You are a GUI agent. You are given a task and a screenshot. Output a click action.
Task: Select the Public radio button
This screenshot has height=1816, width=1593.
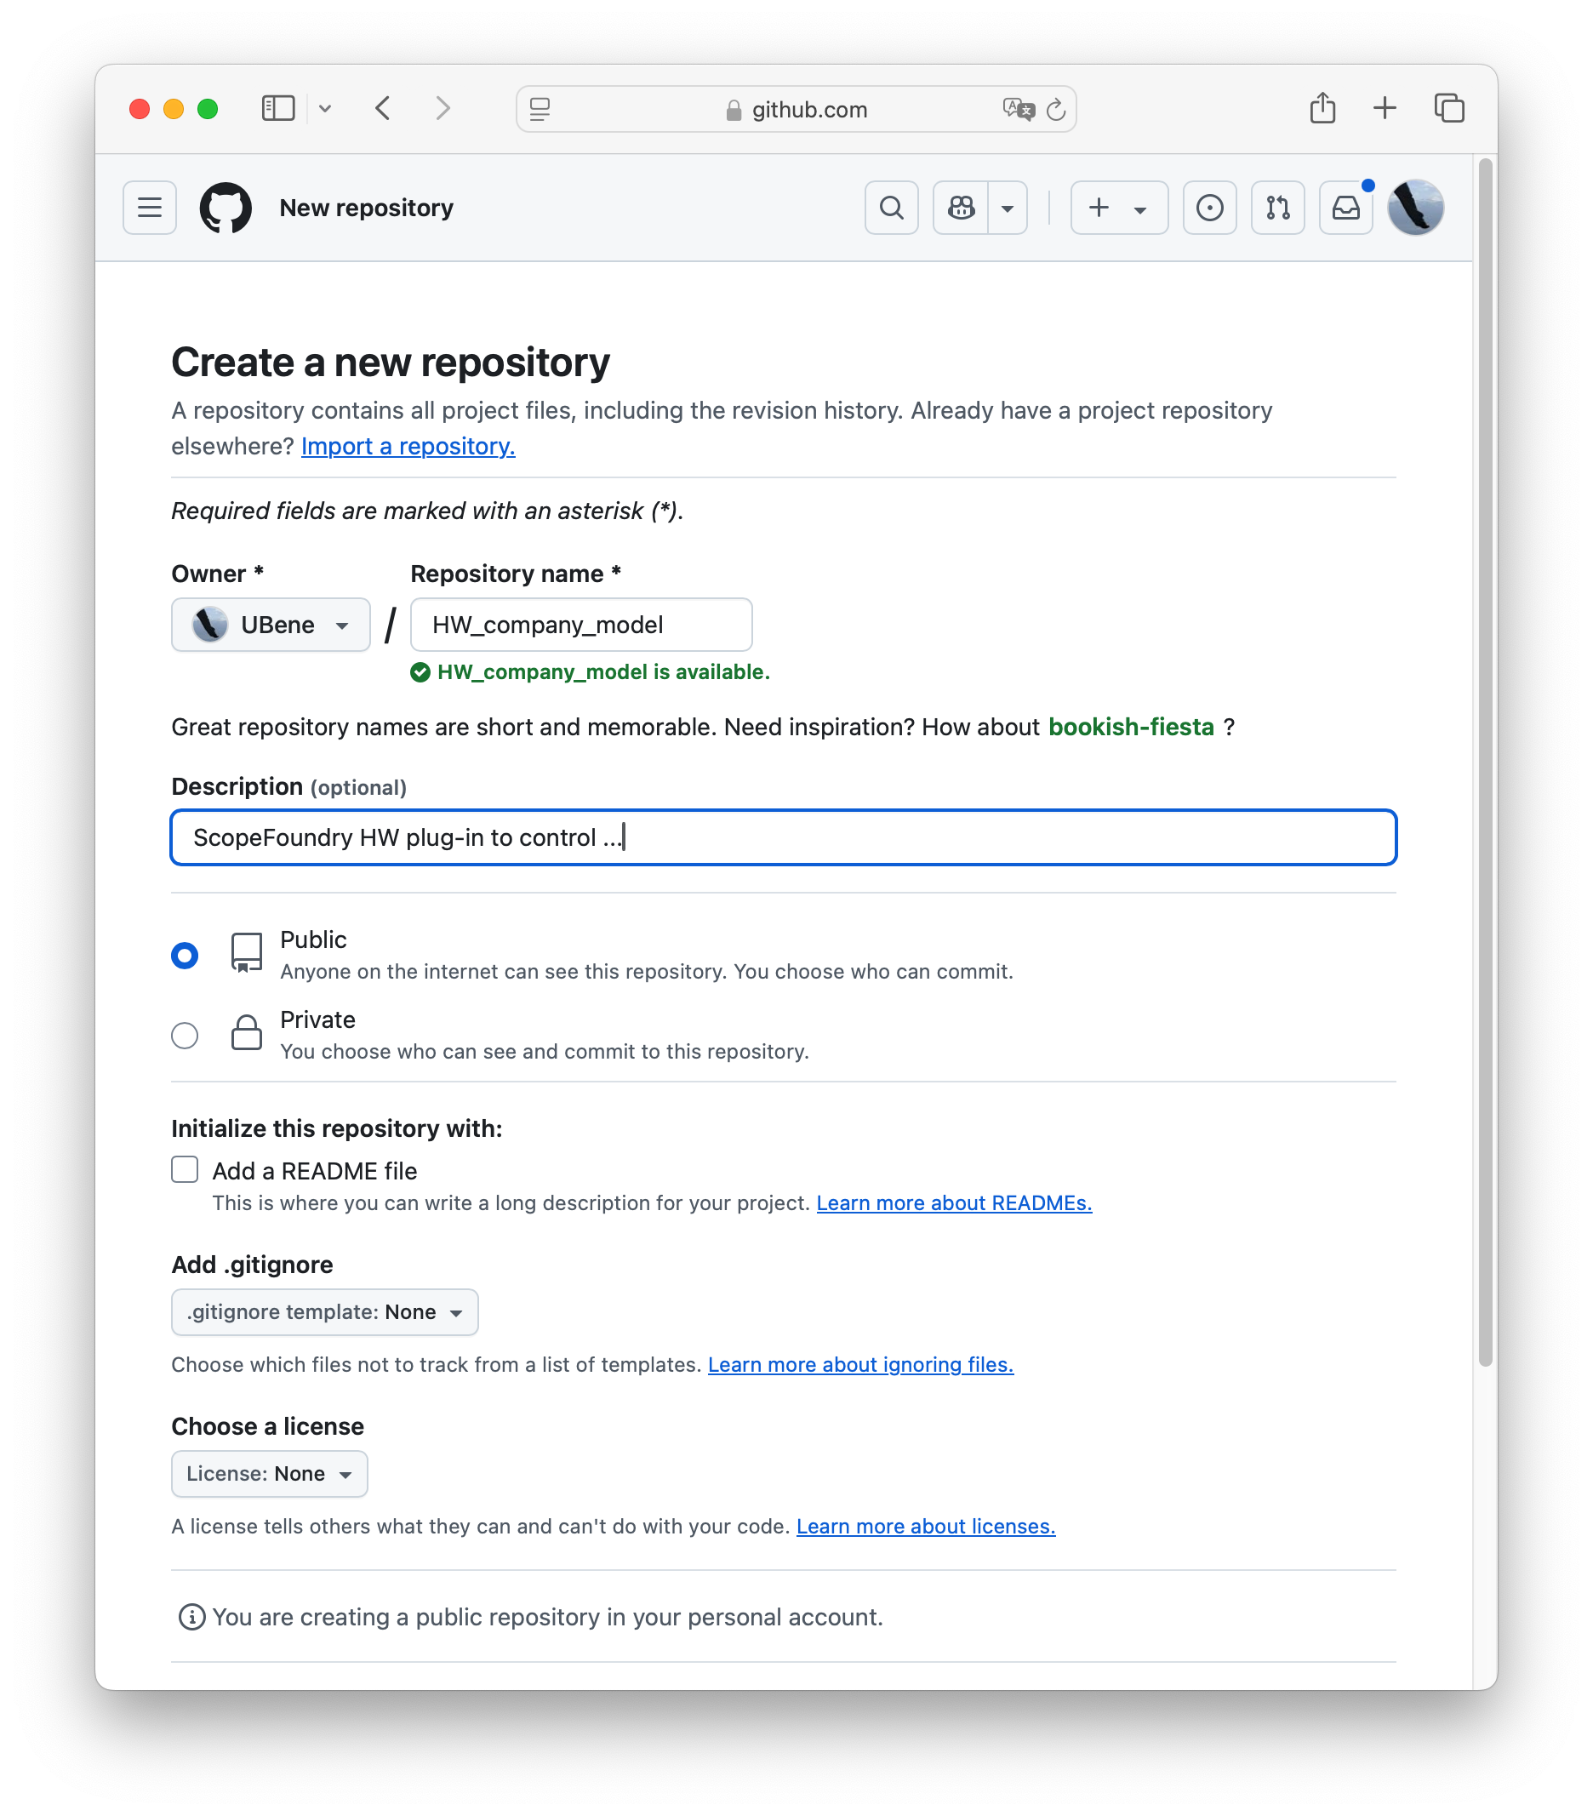click(x=185, y=955)
